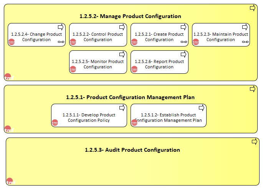Click the link icon in Change Product Configuration box

(x=61, y=42)
